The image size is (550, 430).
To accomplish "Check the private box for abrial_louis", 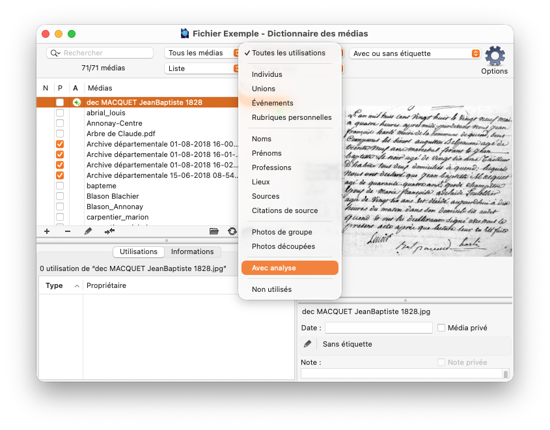I will pos(60,113).
